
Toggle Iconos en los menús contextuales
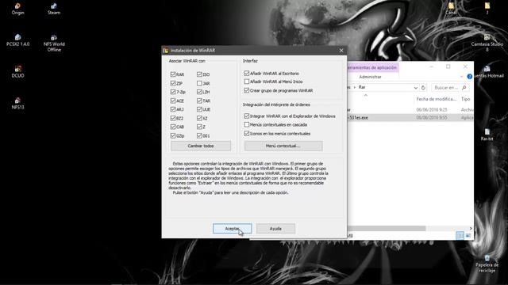pos(247,133)
